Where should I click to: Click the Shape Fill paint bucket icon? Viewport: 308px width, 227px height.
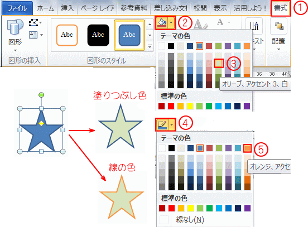161,23
